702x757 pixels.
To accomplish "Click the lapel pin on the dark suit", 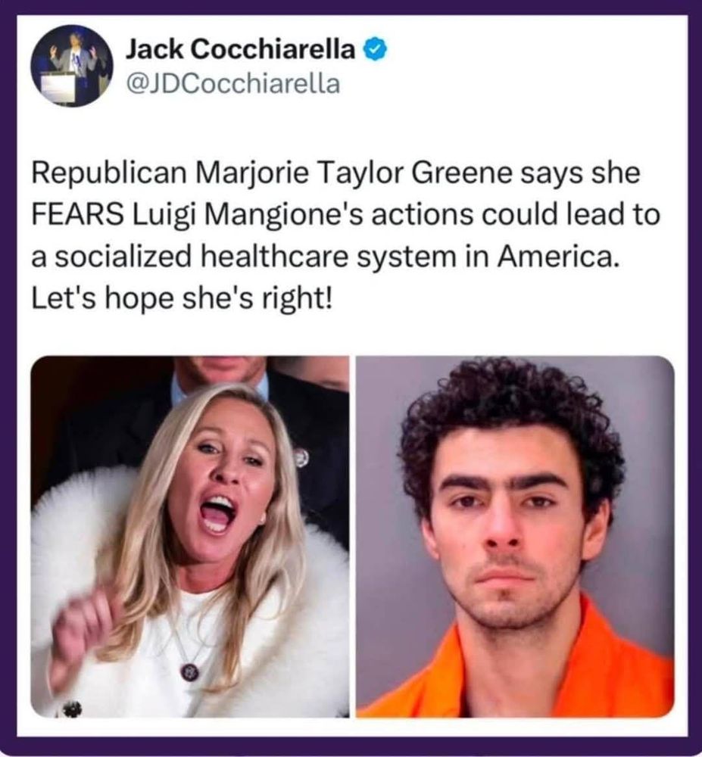I will (x=301, y=457).
